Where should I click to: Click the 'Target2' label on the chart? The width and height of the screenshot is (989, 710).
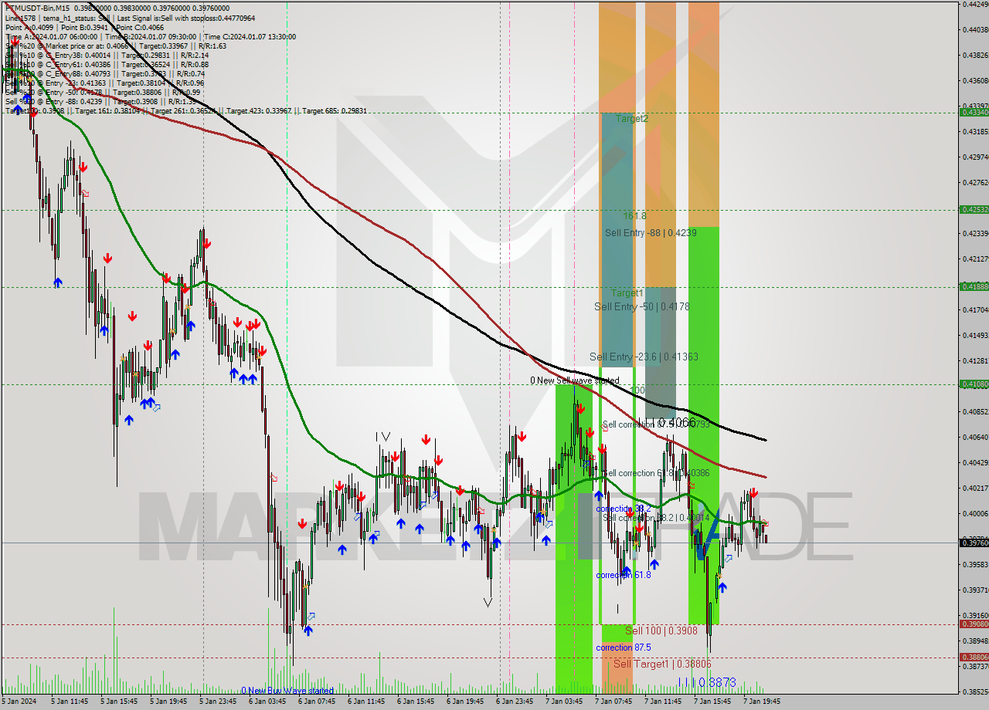(x=632, y=119)
